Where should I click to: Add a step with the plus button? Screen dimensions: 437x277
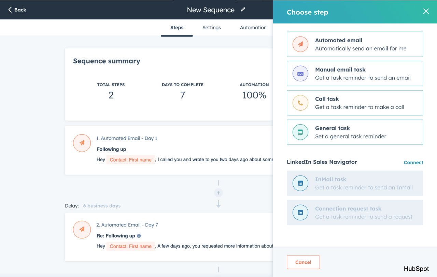point(218,193)
